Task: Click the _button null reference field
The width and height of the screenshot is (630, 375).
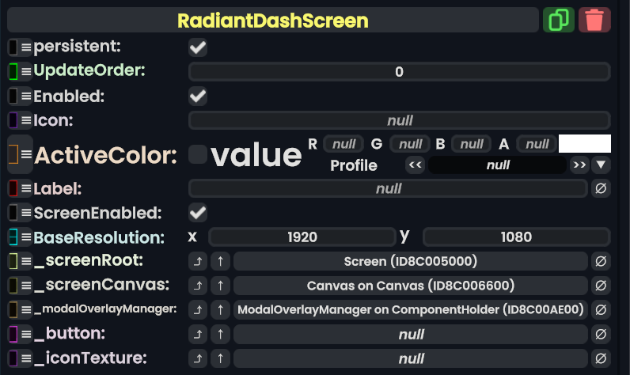Action: [410, 334]
